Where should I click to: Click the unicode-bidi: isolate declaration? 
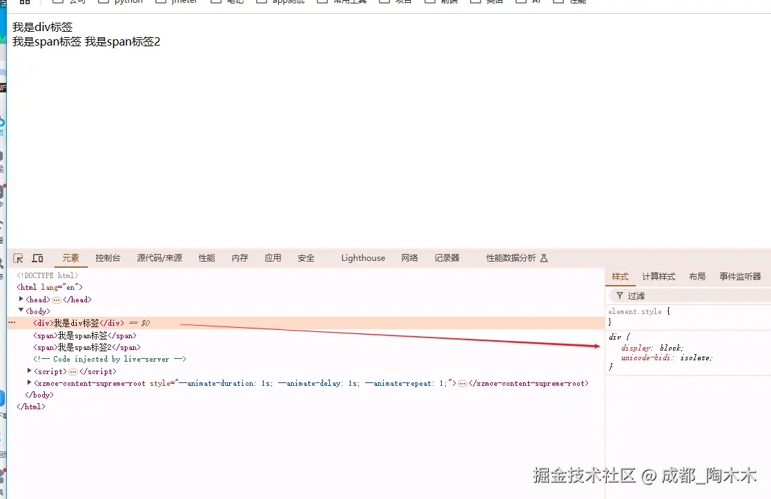(x=667, y=358)
